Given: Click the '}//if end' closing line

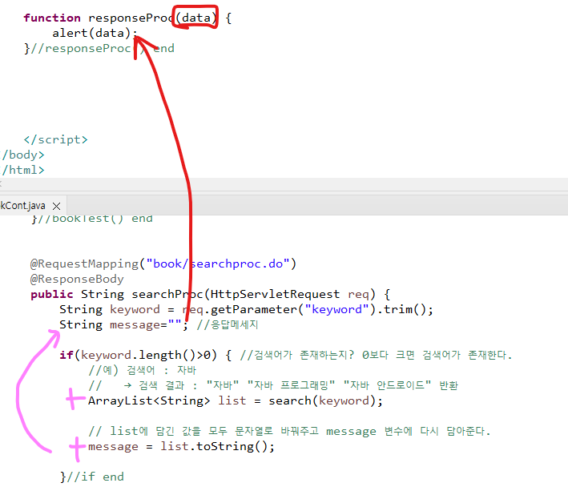Looking at the screenshot, I should point(92,477).
